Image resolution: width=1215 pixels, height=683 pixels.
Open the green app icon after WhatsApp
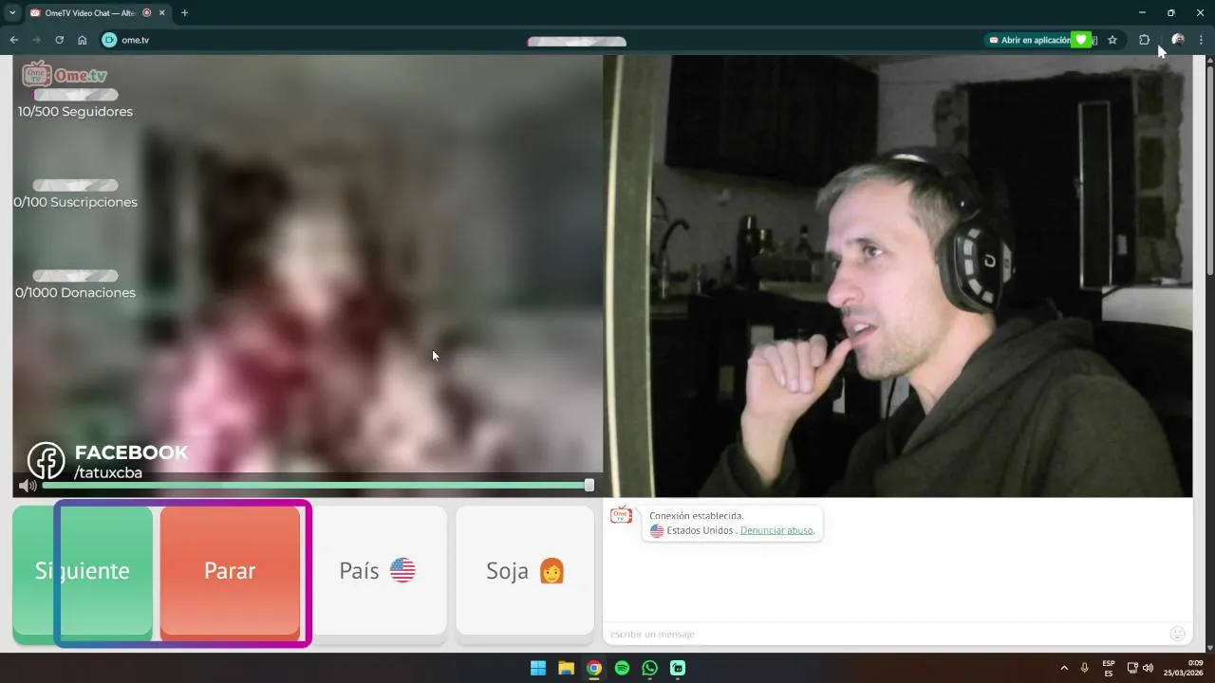678,668
